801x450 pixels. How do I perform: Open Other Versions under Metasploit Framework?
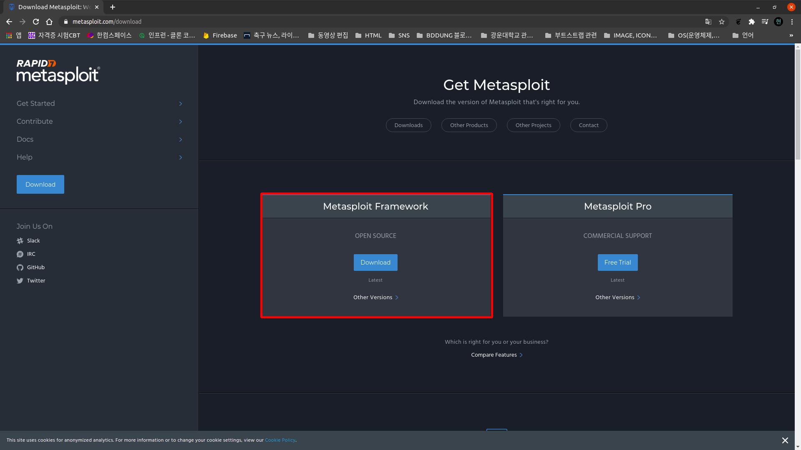tap(375, 297)
